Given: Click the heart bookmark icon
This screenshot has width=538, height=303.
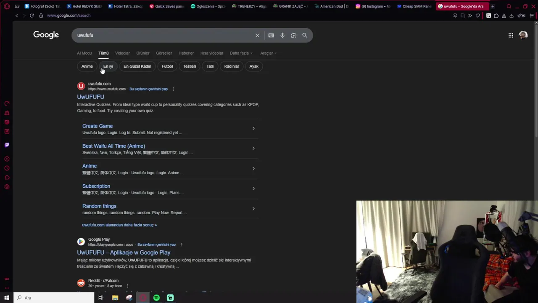Looking at the screenshot, I should [477, 16].
